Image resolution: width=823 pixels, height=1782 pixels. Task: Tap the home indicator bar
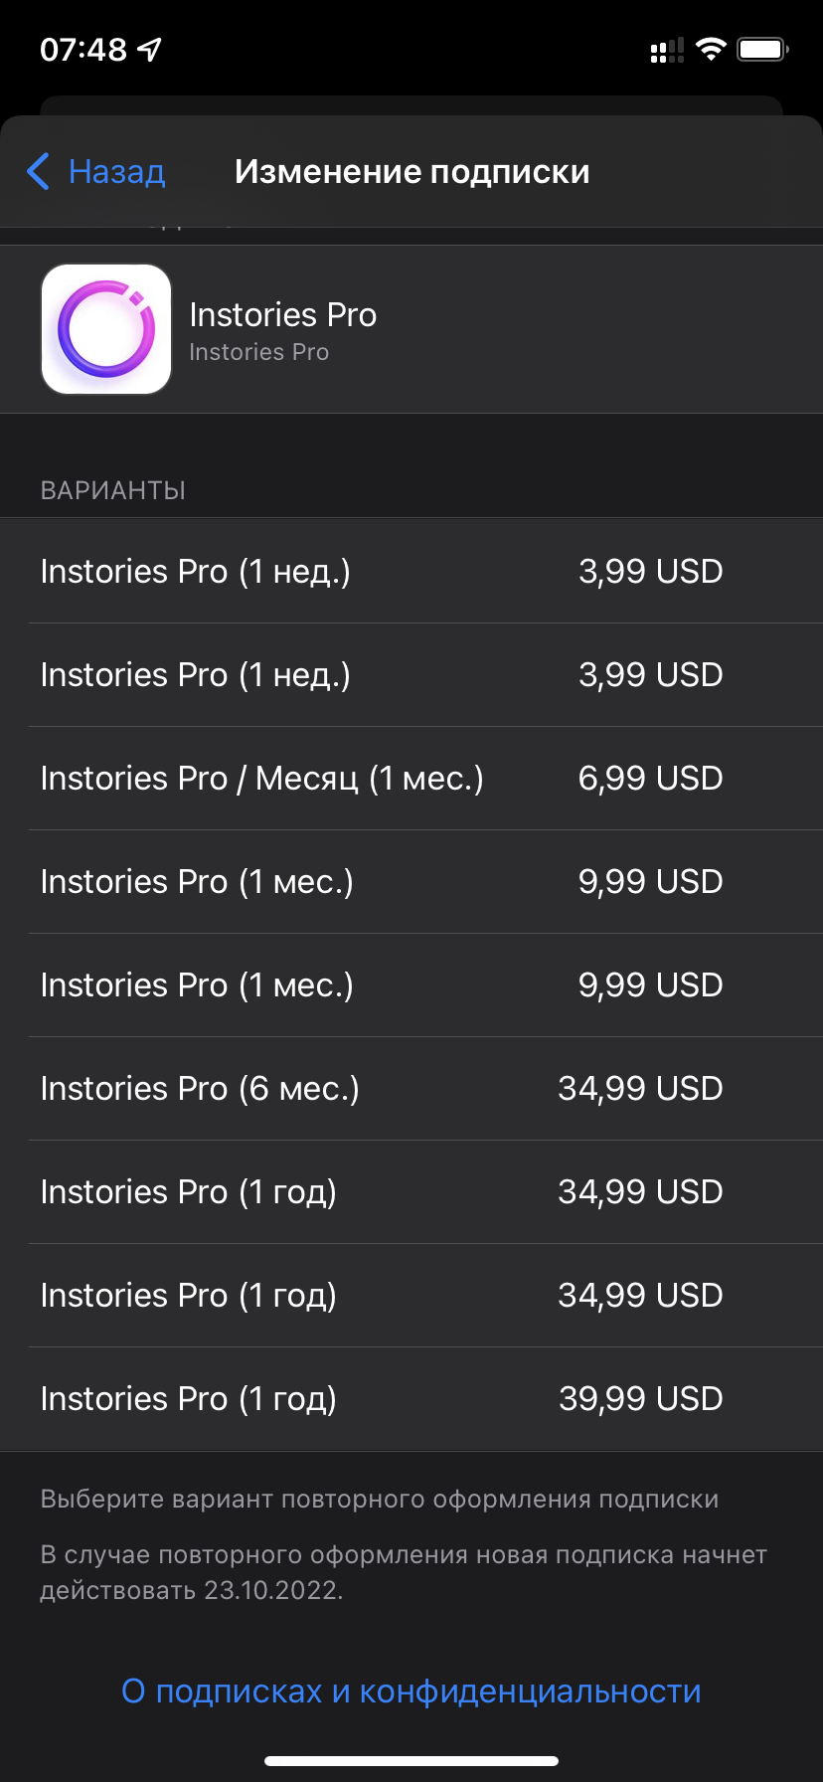point(411,1761)
